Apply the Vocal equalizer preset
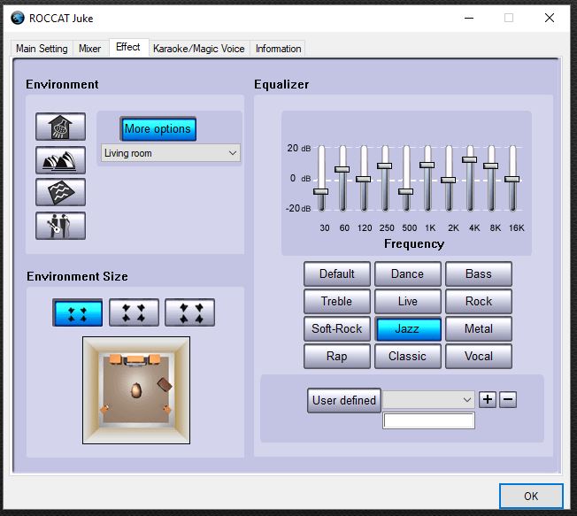This screenshot has height=516, width=577. point(479,357)
